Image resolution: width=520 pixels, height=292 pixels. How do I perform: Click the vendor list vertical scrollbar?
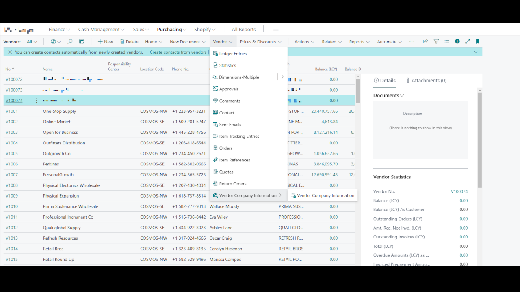point(358,91)
